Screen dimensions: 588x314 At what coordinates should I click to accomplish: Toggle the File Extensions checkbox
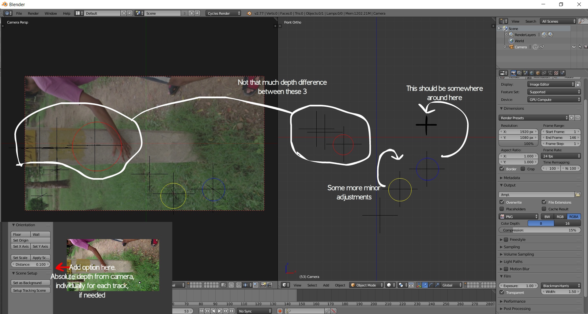[x=544, y=202]
